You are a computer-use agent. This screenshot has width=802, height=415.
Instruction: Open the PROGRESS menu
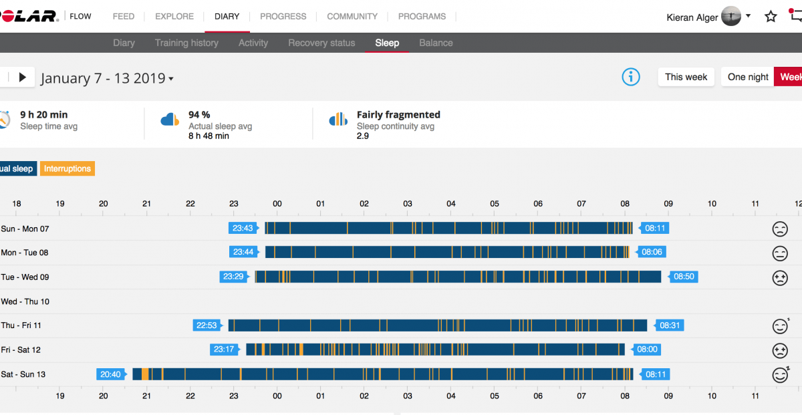coord(283,16)
